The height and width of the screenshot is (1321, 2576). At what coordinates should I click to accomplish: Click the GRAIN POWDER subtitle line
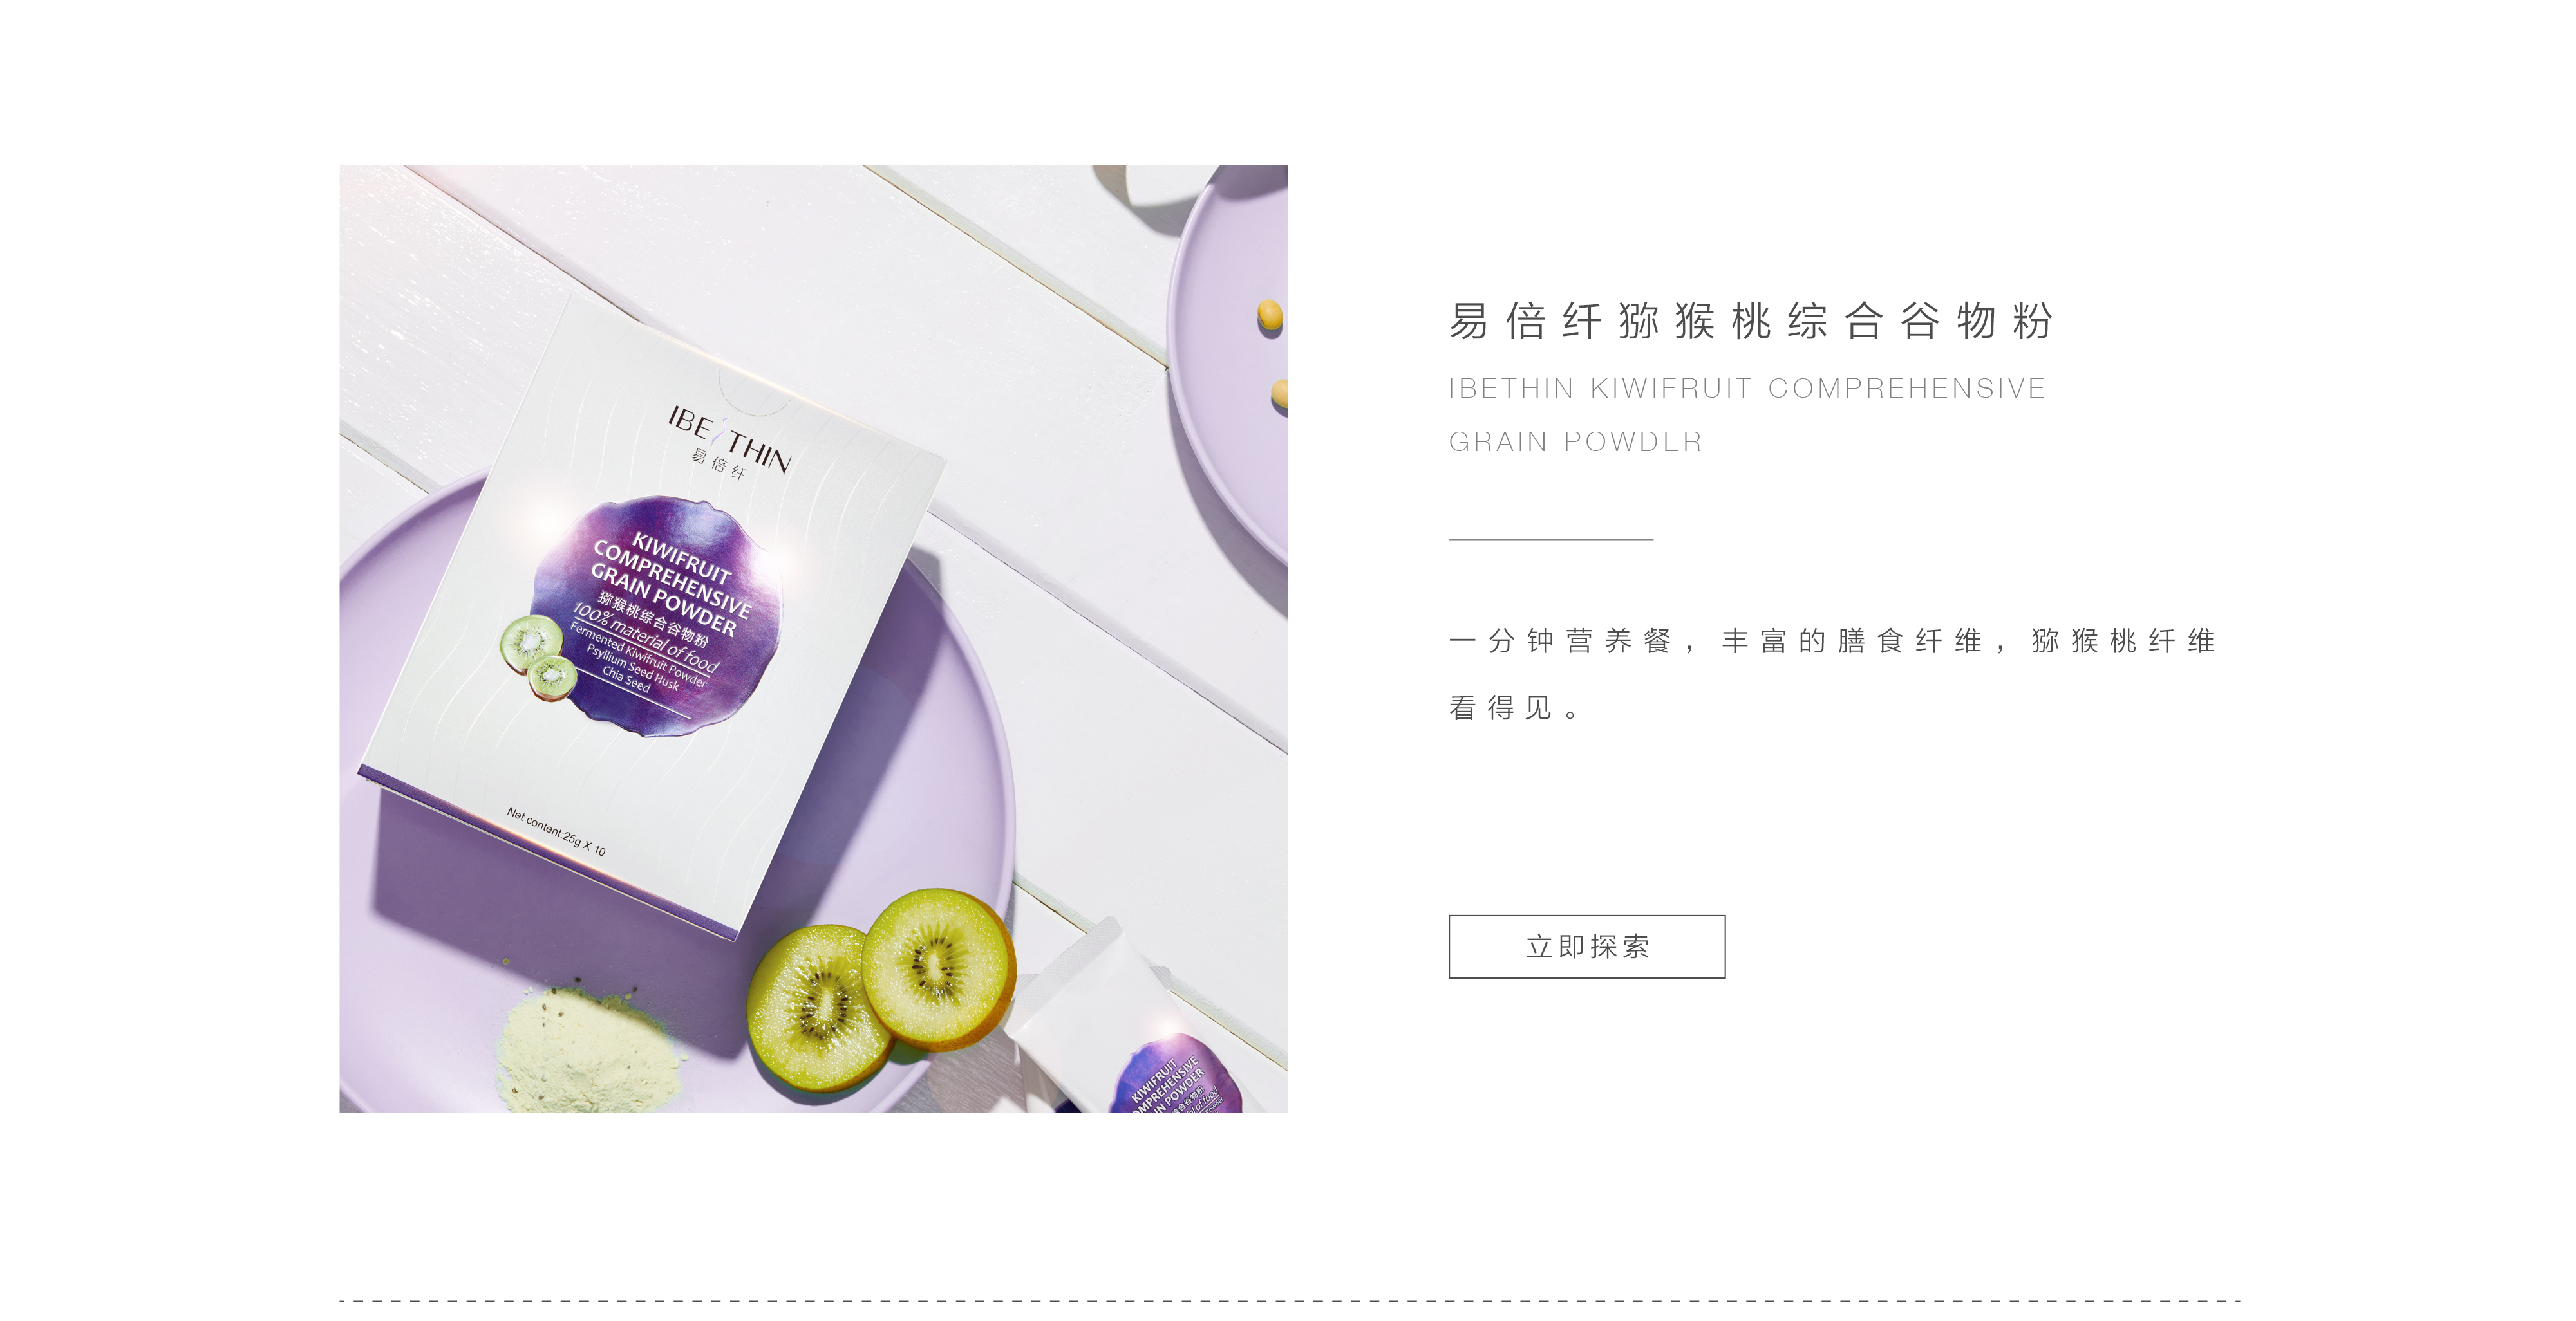(x=1575, y=441)
